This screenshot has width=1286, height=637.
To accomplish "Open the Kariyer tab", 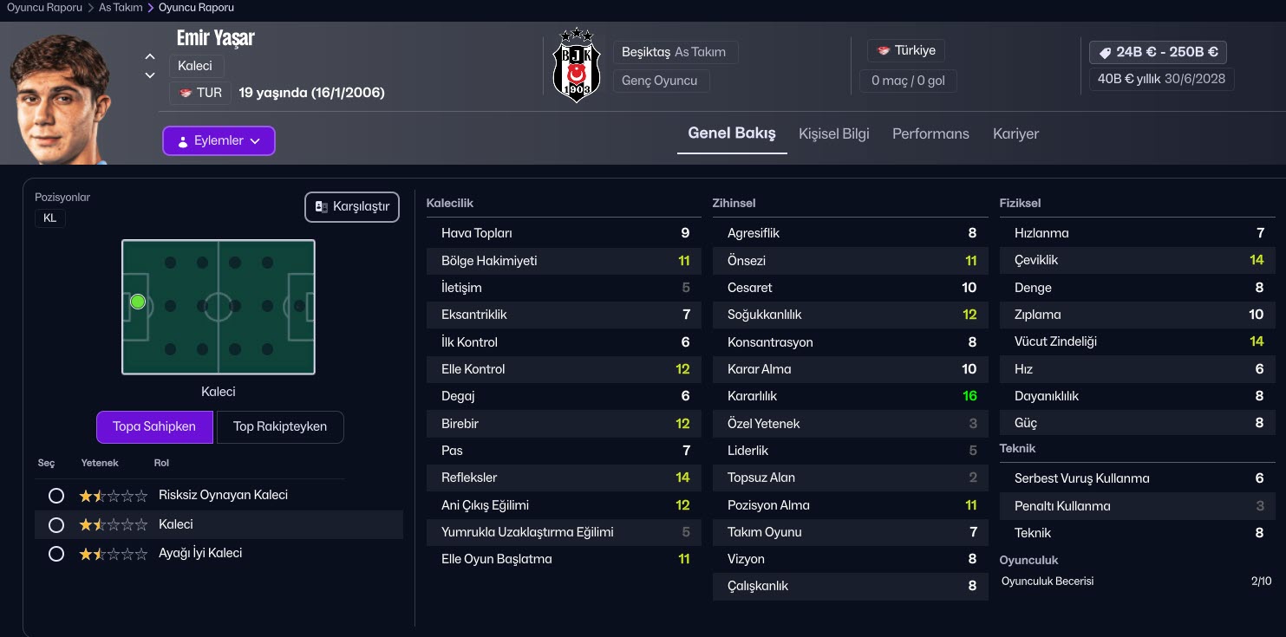I will tap(1015, 133).
